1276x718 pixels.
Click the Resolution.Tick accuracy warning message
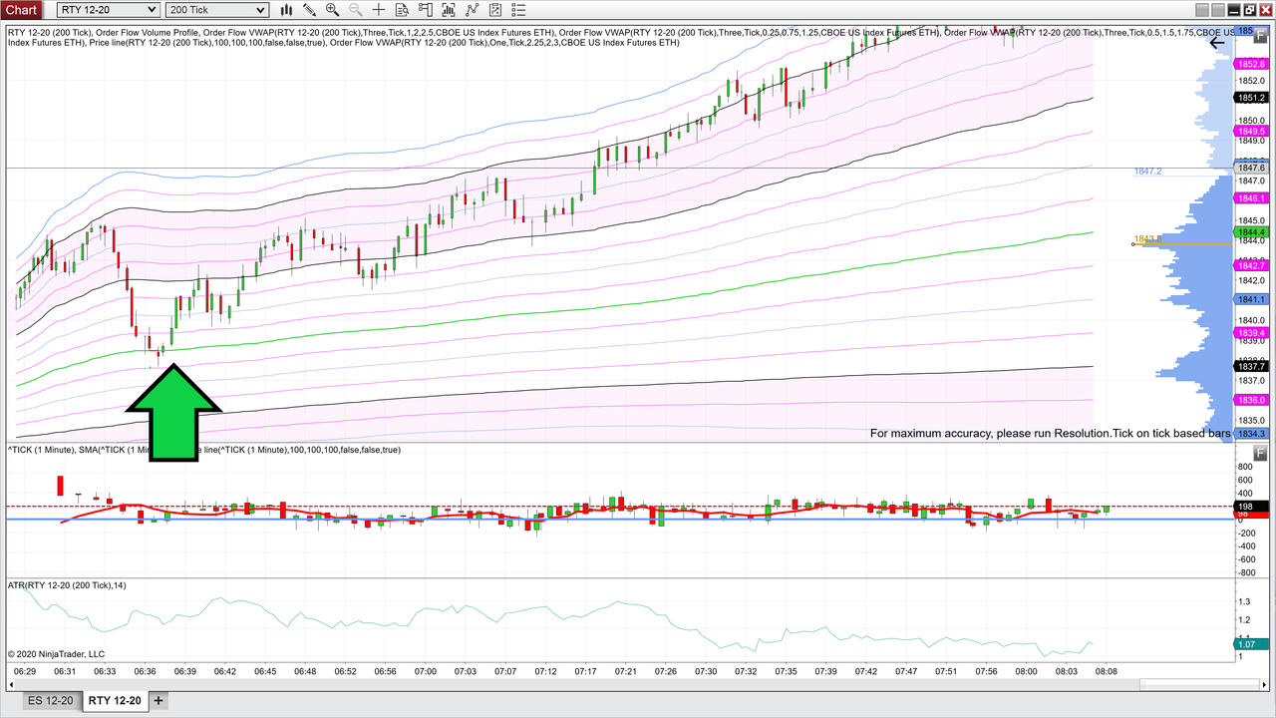[1051, 434]
